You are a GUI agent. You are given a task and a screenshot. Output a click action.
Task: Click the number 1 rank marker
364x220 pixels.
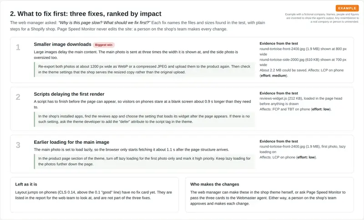[18, 48]
